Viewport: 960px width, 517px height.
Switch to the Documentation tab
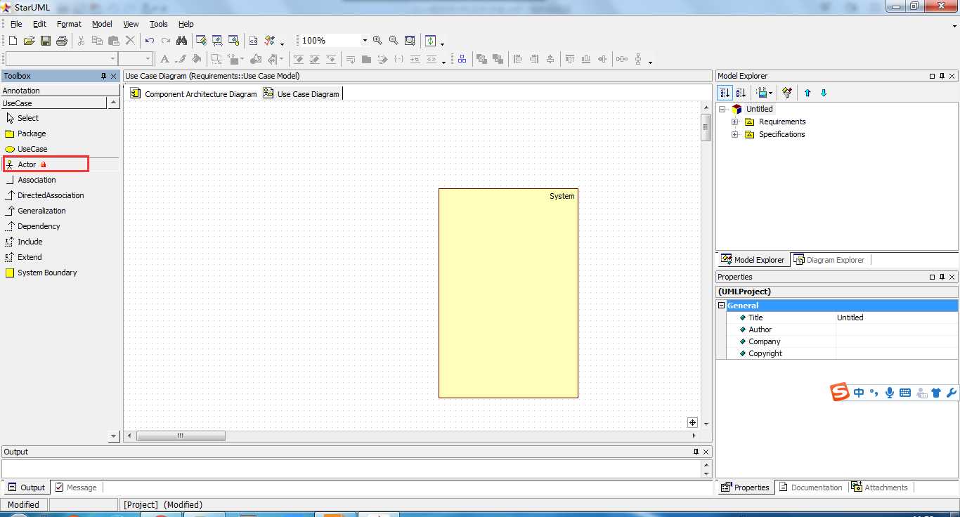coord(810,487)
